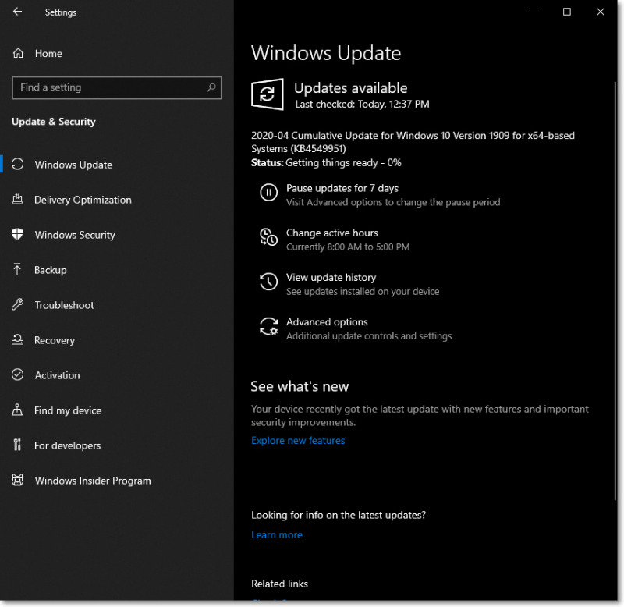This screenshot has width=624, height=607.
Task: Click the Status: Getting things ready text
Action: coord(326,162)
